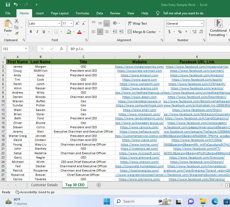Image resolution: width=230 pixels, height=207 pixels.
Task: Select the Format Painter brush
Action: click(x=16, y=34)
